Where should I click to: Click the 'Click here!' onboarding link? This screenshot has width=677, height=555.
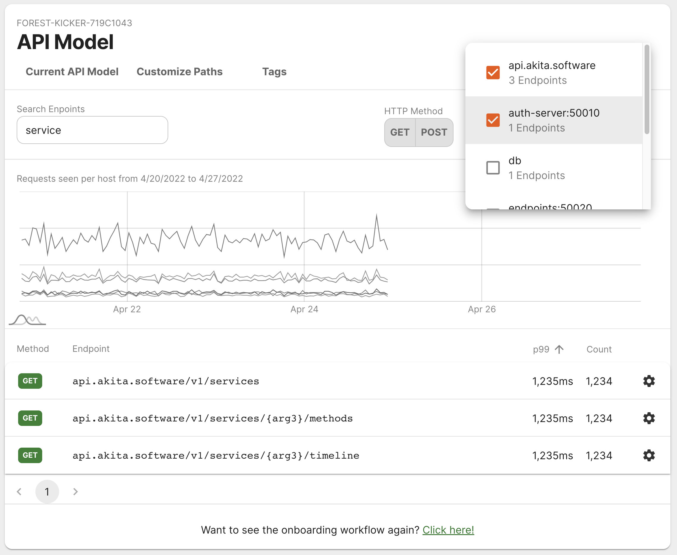point(448,530)
